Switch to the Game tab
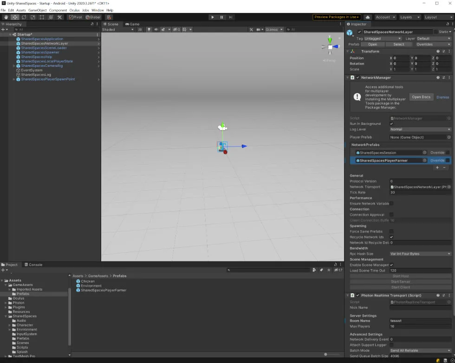The height and width of the screenshot is (363, 455). click(x=132, y=24)
